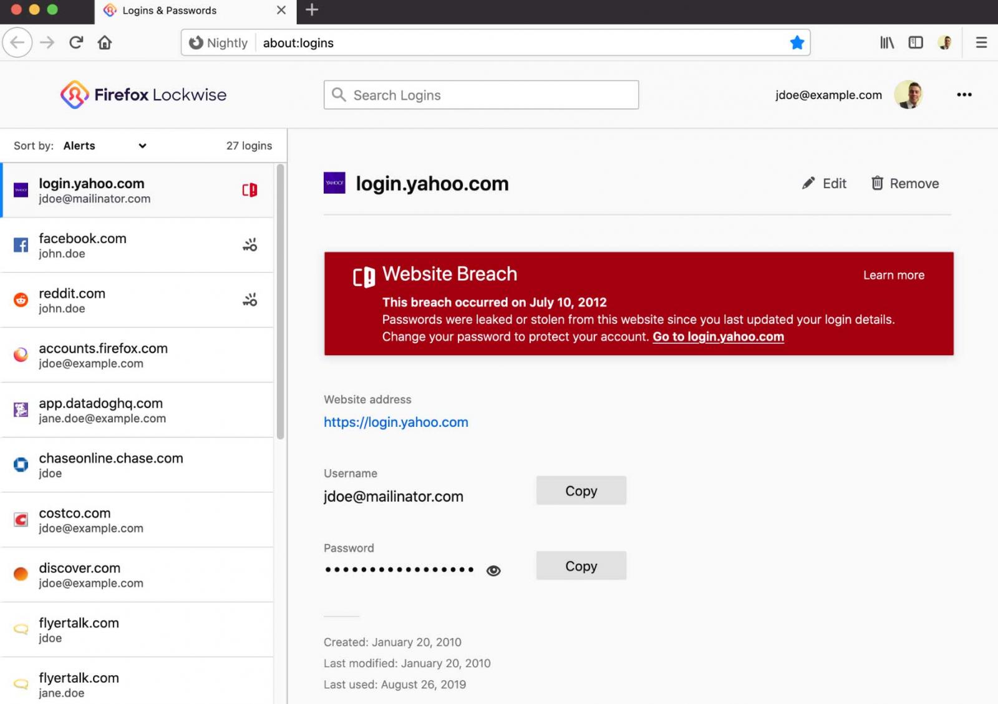Click the Search Logins field

point(481,95)
